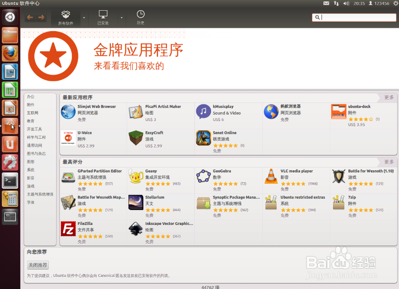The image size is (399, 289).
Task: Switch to the 已安装 tab
Action: click(x=103, y=17)
